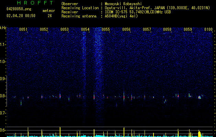216x137 pixels.
Task: Click the Receiver label
Action: click(70, 12)
